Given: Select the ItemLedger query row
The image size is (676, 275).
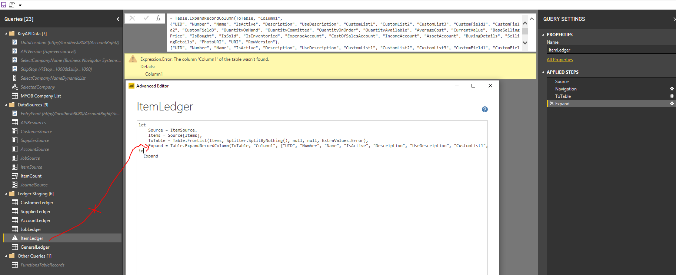Looking at the screenshot, I should click(x=63, y=238).
